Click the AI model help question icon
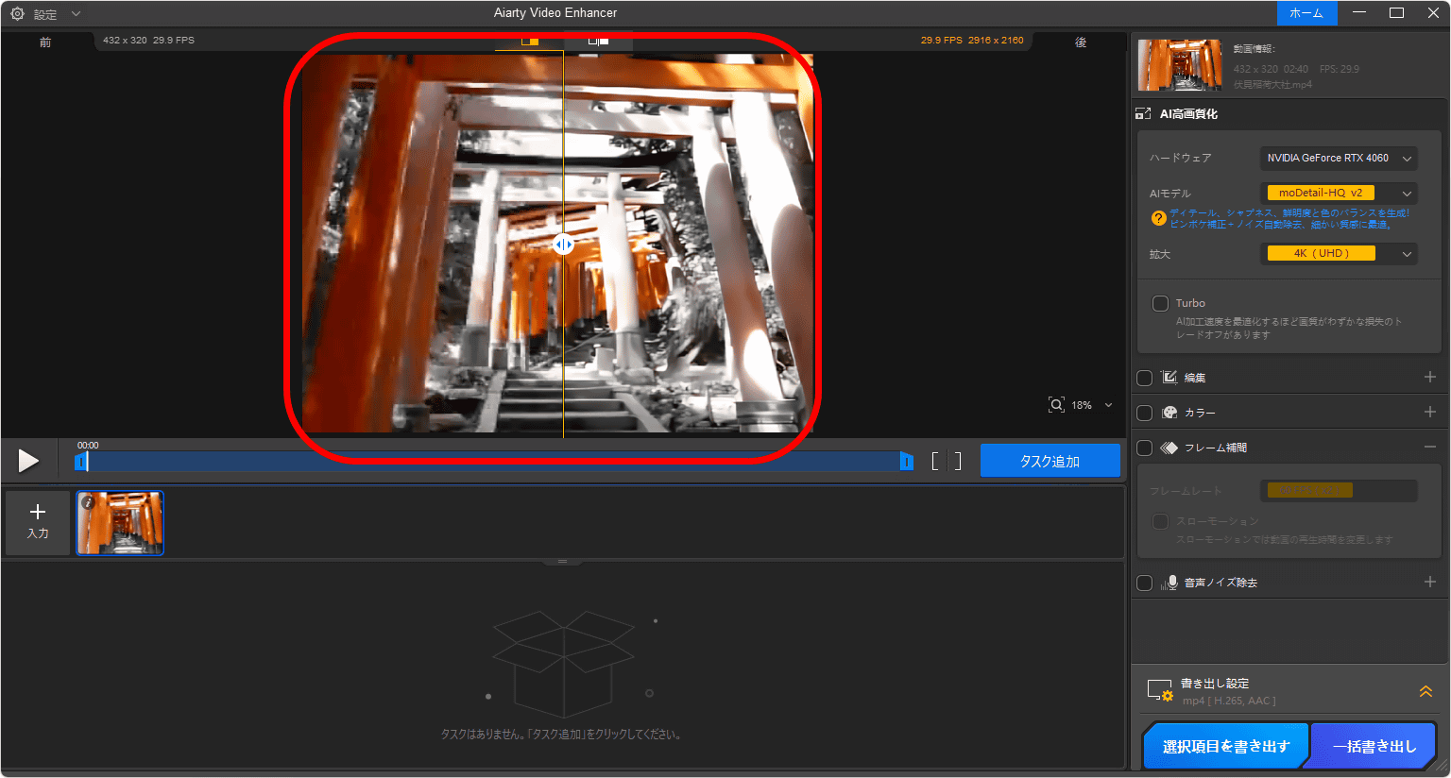 (1158, 219)
